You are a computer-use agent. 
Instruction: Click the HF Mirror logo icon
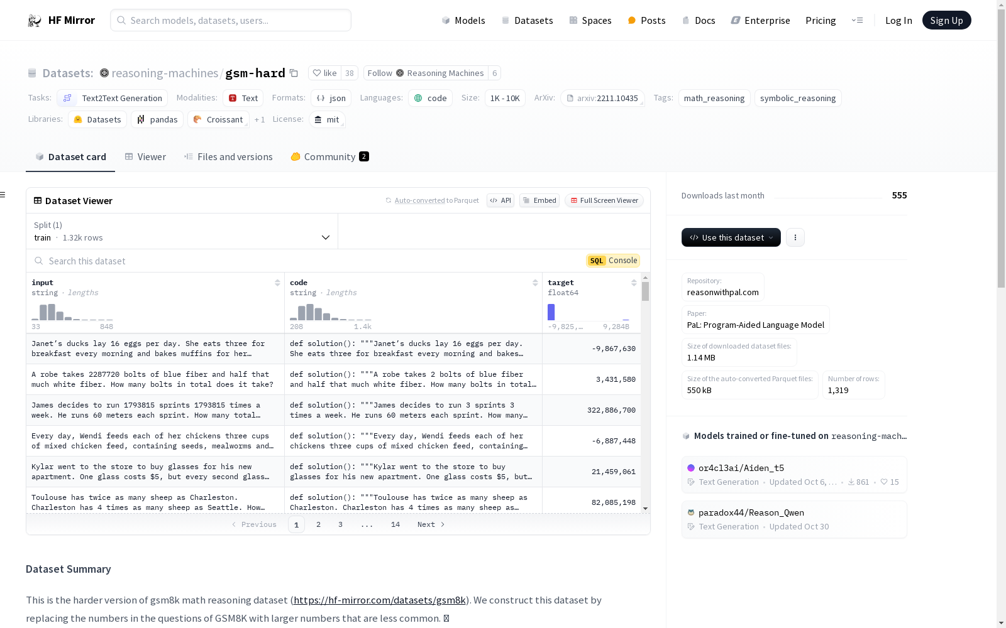pyautogui.click(x=35, y=21)
